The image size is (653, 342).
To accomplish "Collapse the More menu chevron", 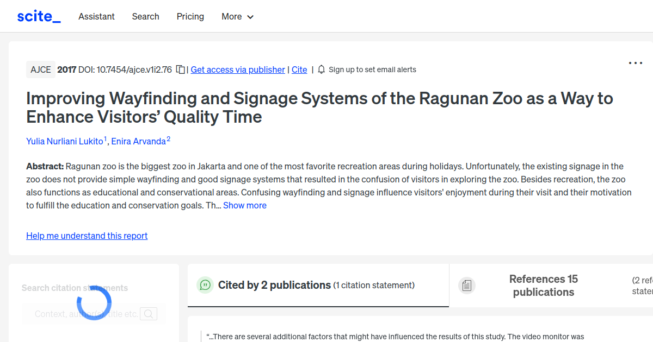I will click(251, 17).
